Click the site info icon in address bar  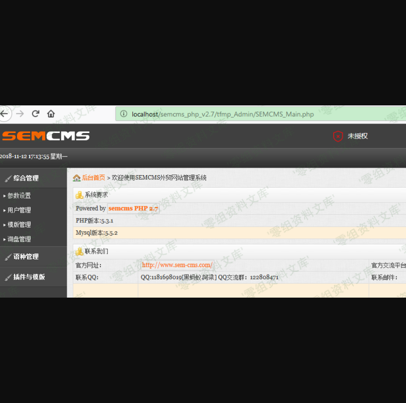point(123,114)
